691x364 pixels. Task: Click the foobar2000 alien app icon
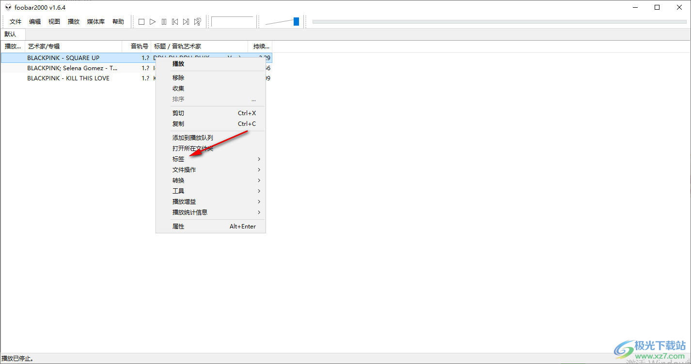tap(8, 7)
